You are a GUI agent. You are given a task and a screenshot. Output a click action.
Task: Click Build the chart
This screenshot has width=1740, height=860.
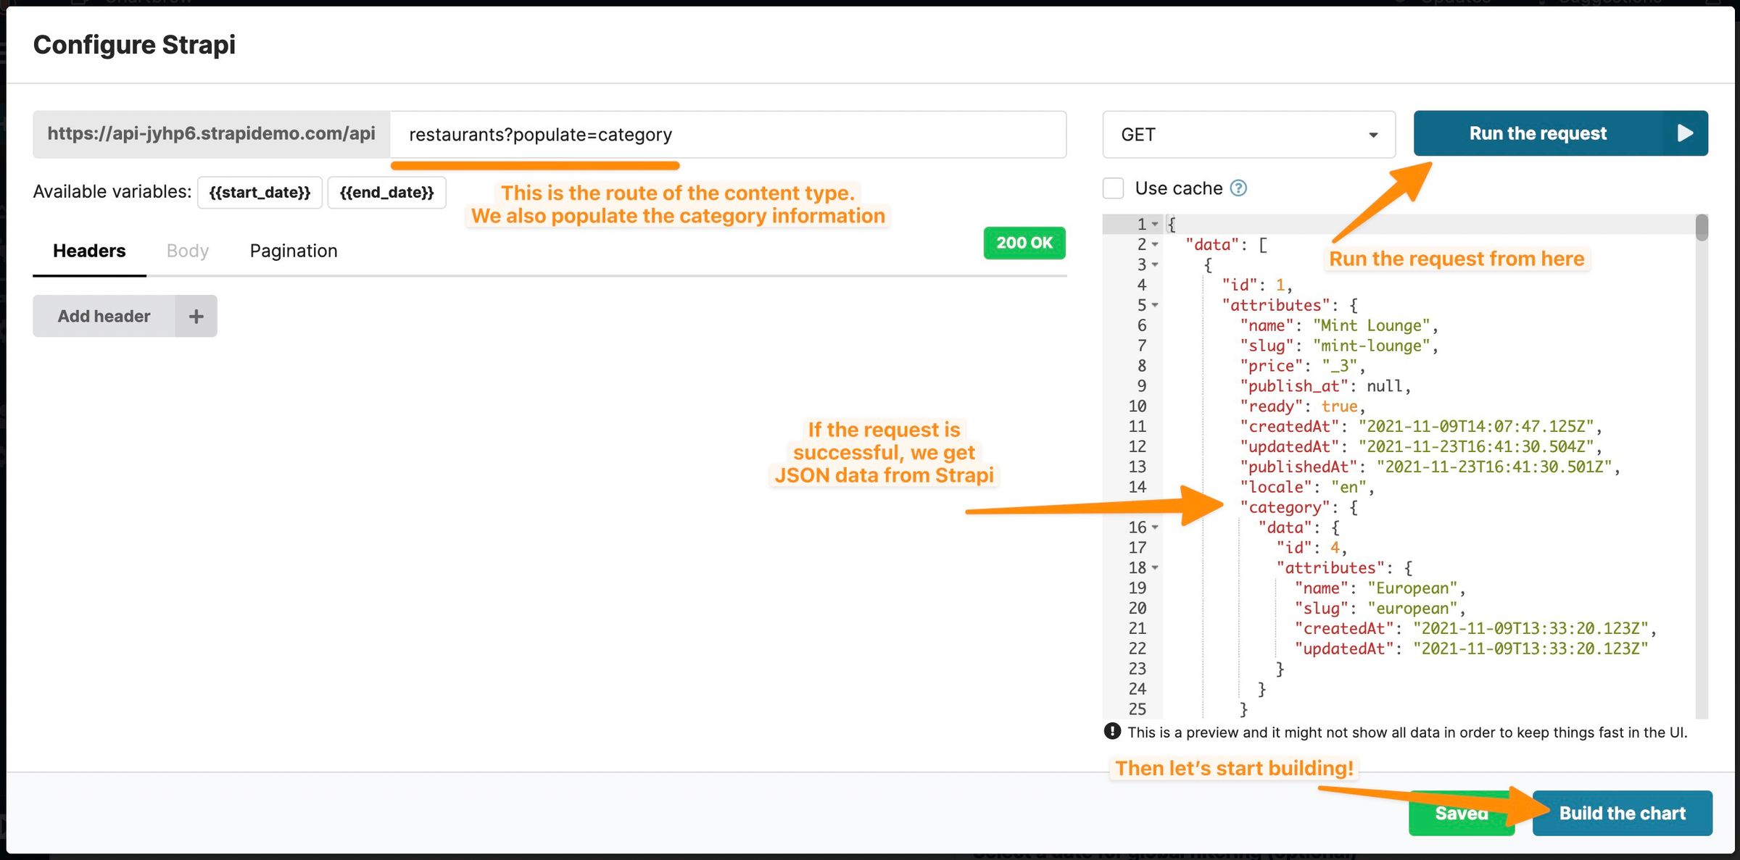click(x=1622, y=812)
